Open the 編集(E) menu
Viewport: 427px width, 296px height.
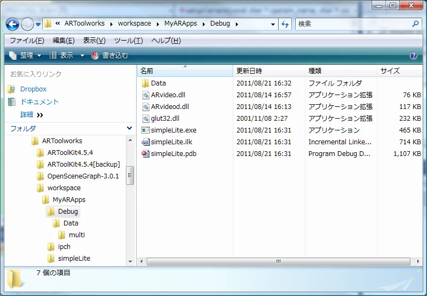tap(64, 41)
